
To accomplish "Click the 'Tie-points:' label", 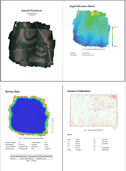I will coord(34,145).
